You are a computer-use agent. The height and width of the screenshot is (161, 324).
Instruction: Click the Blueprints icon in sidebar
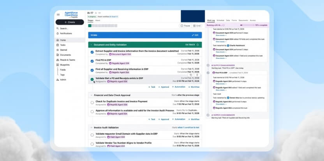tap(58, 65)
